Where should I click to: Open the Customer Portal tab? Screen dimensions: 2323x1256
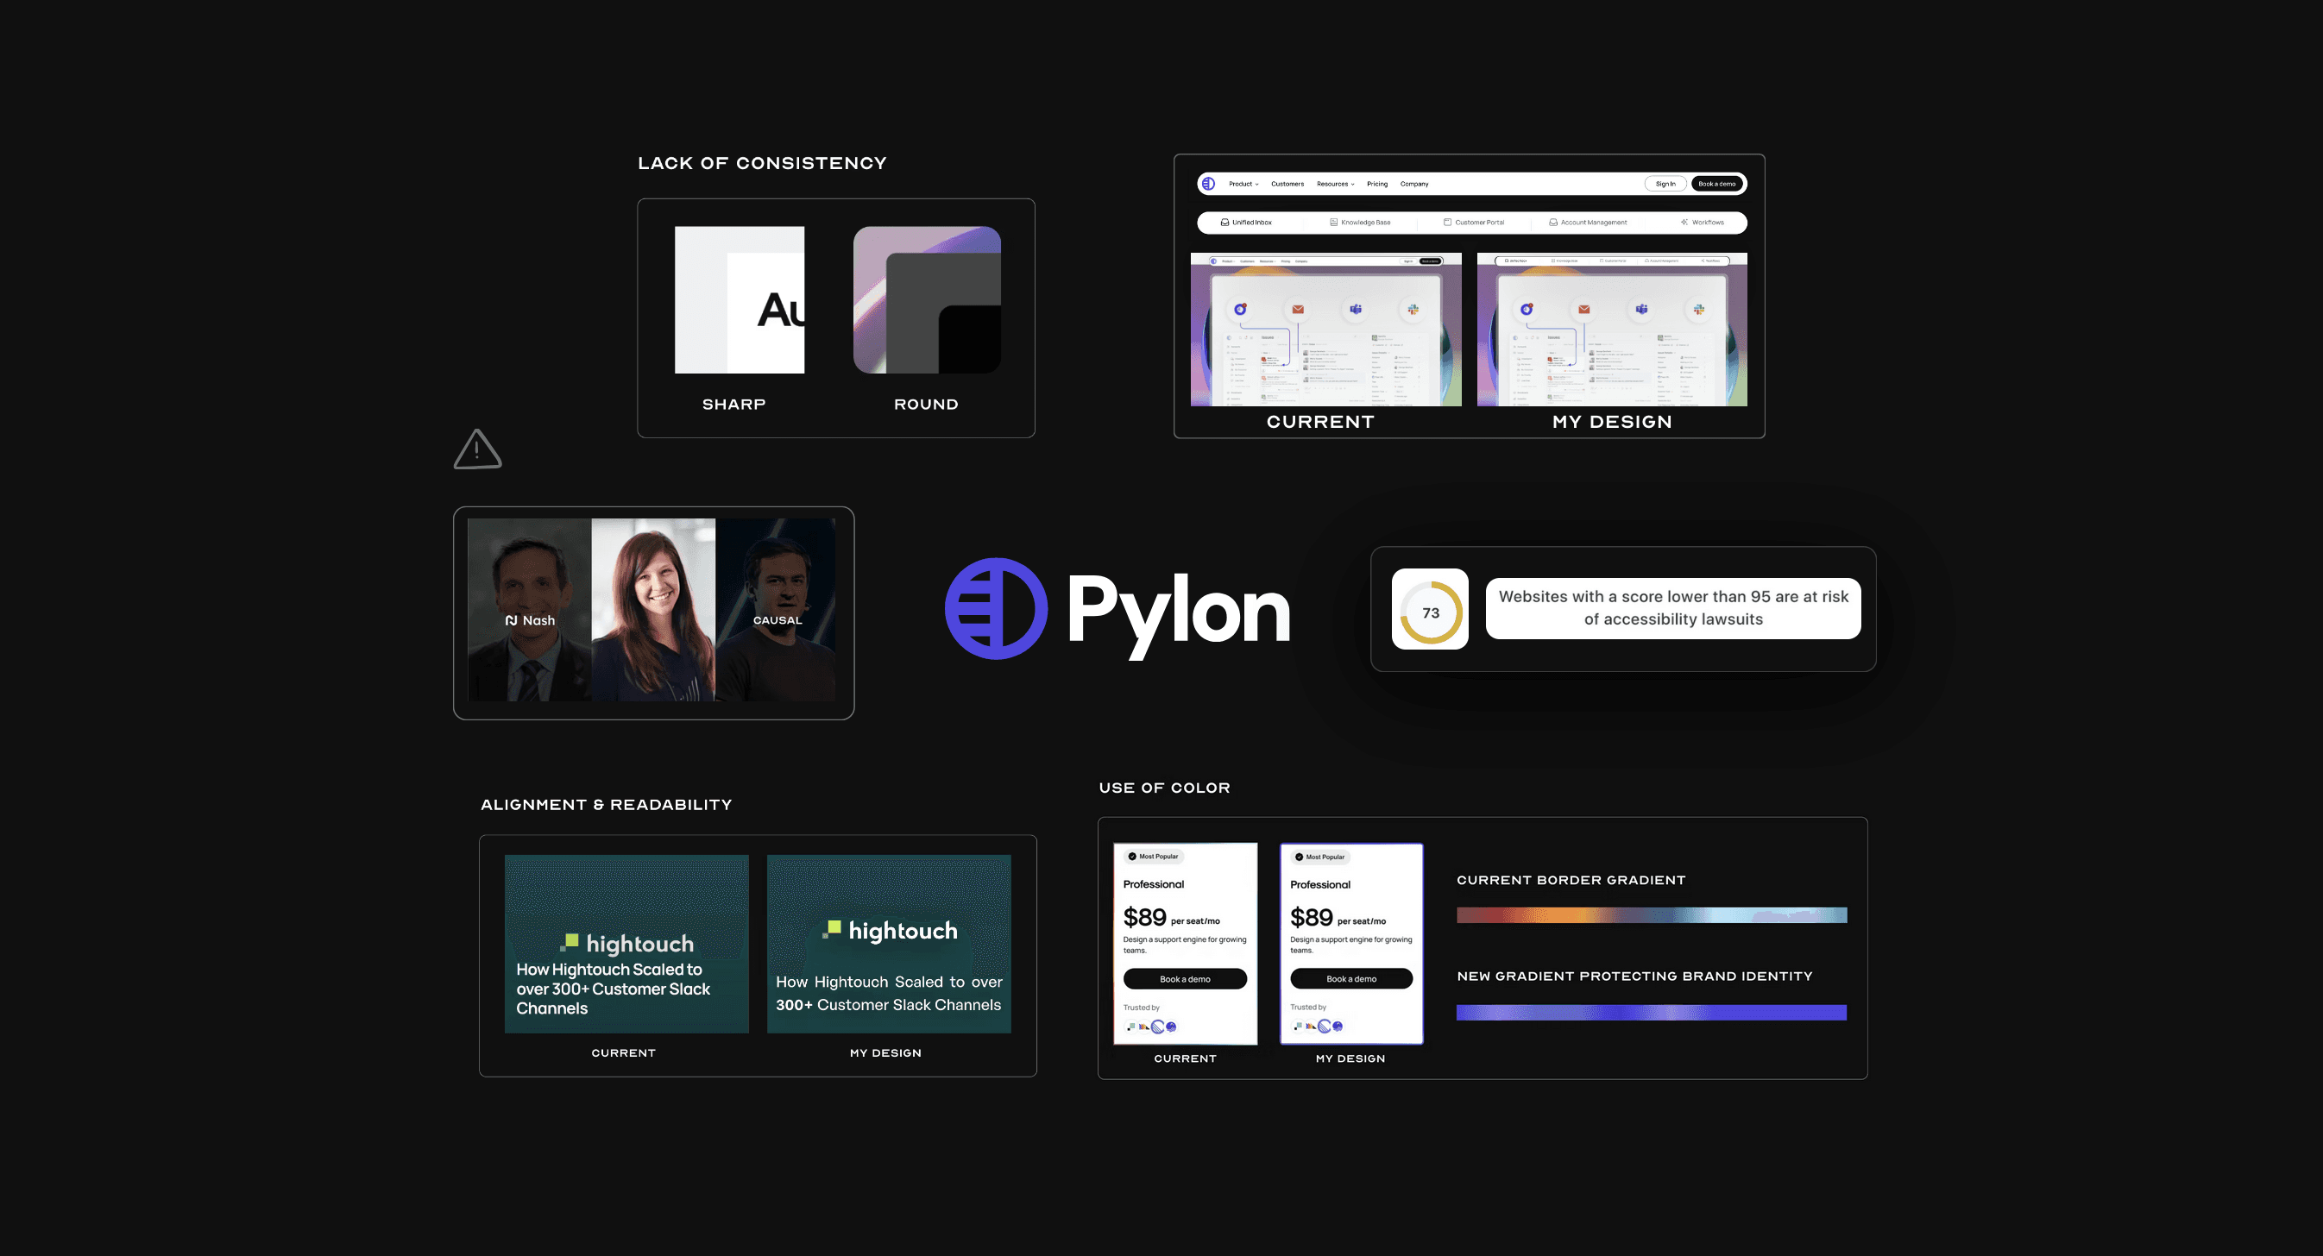(1474, 223)
